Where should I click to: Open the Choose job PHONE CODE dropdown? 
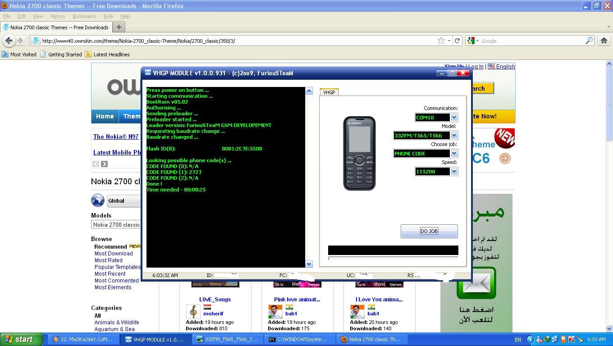pos(454,153)
